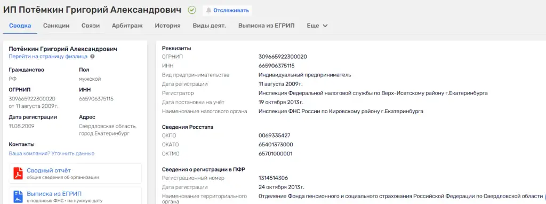Open the Выписка из ЕГРИП card link
Viewport: 546px width, 204px height.
(x=54, y=194)
